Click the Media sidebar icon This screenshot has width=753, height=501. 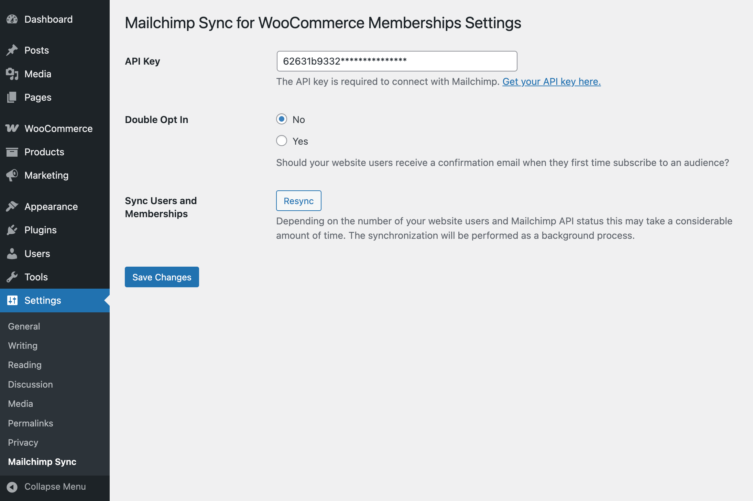[x=12, y=74]
